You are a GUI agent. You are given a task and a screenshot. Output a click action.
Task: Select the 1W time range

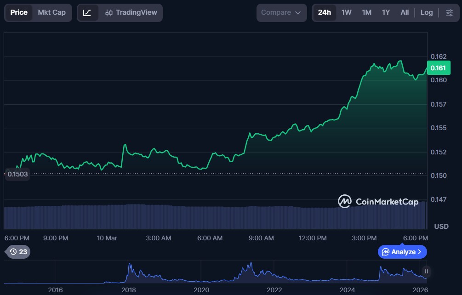(x=346, y=12)
